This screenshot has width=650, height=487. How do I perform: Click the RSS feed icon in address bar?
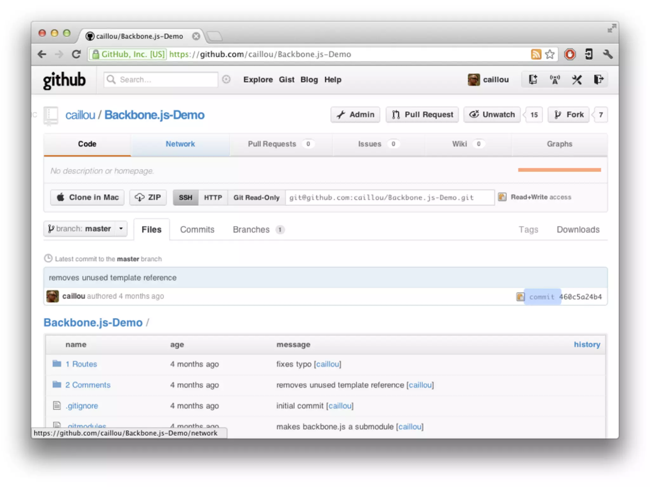(536, 54)
